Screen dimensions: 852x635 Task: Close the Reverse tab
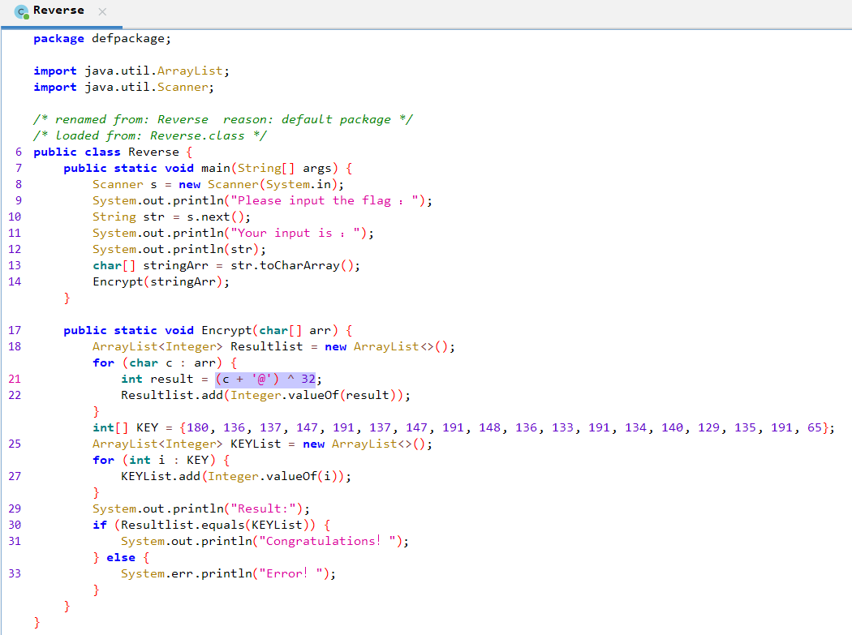click(x=102, y=11)
